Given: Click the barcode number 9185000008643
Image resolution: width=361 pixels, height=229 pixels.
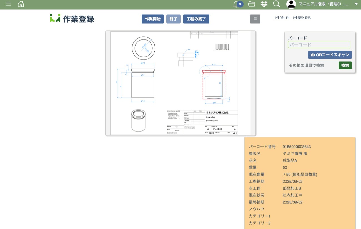Looking at the screenshot, I should point(297,147).
